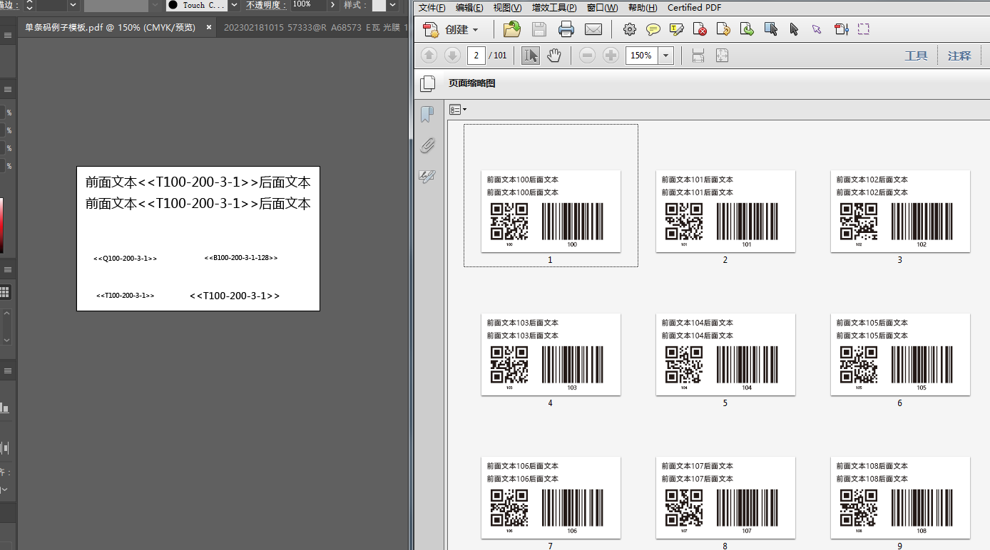Select the highlight text tool icon
Viewport: 990px width, 550px height.
(677, 29)
